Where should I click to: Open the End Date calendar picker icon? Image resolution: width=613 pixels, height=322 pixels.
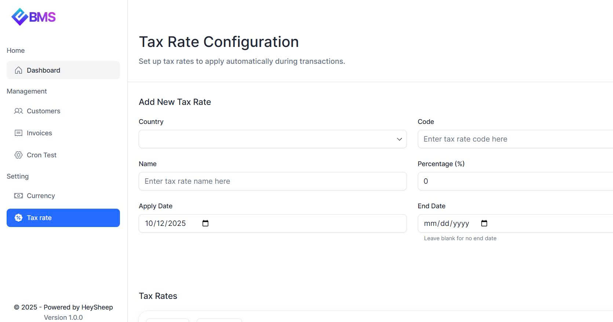click(x=484, y=223)
